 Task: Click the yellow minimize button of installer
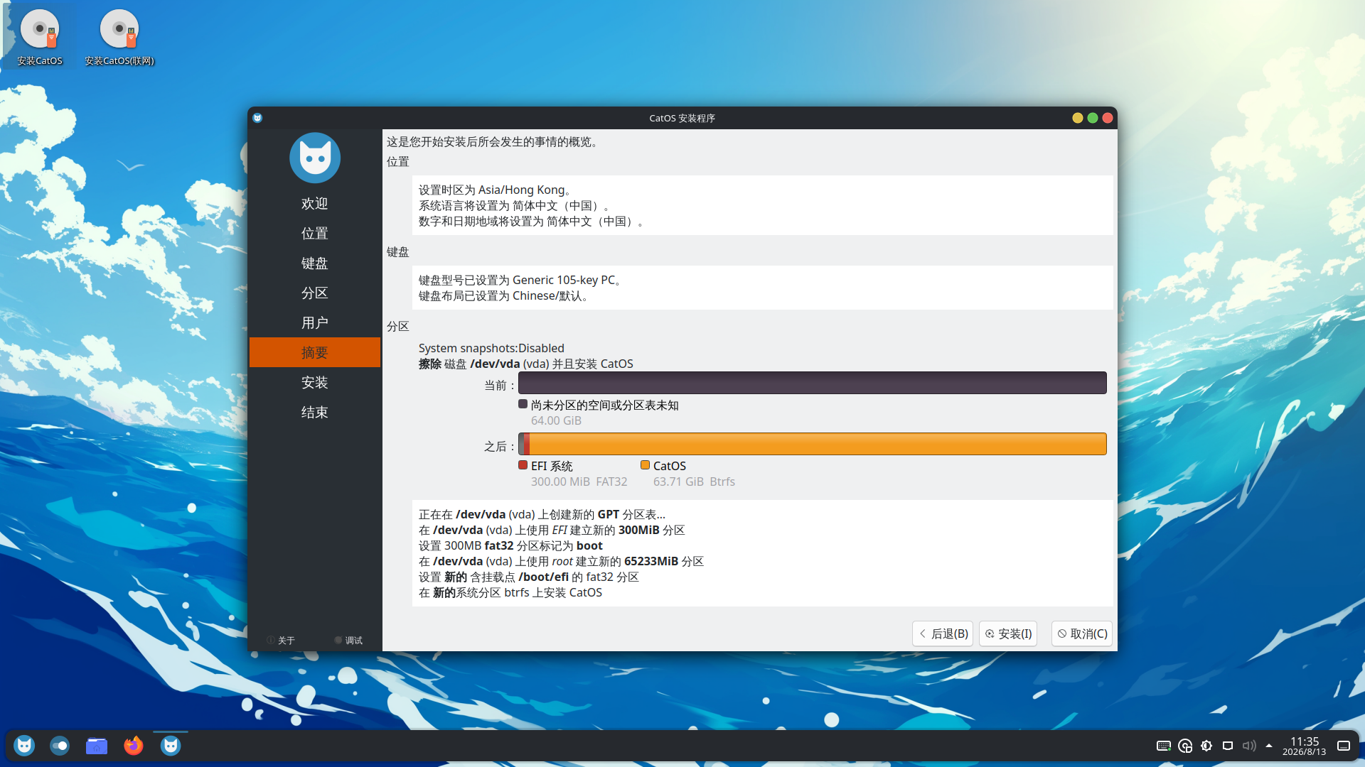click(1078, 118)
